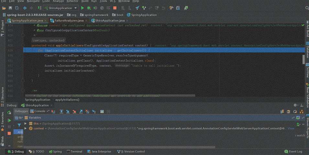Click the Build project icon
Image resolution: width=309 pixels, height=155 pixels.
[39, 8]
